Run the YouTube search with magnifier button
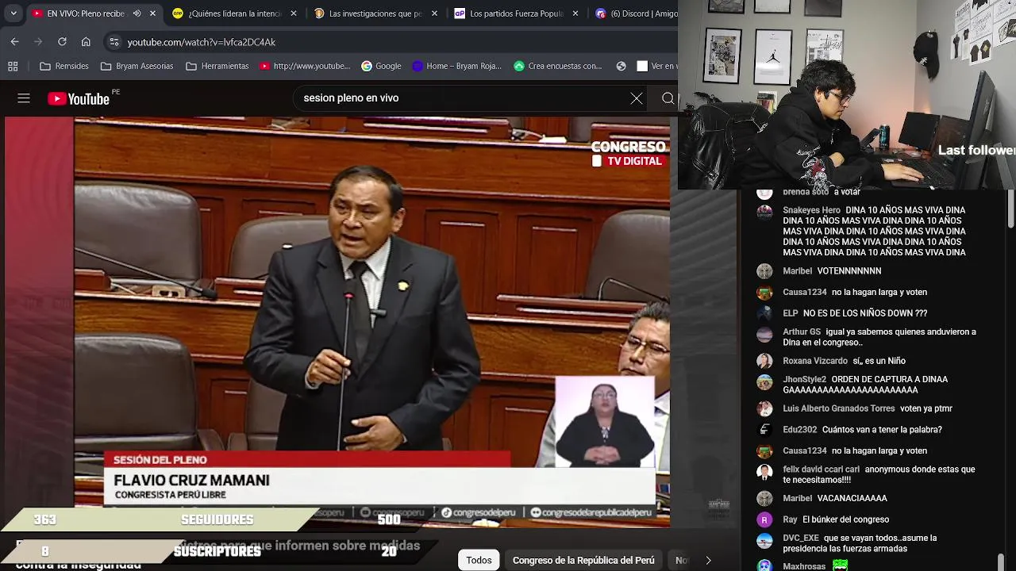 click(x=668, y=98)
